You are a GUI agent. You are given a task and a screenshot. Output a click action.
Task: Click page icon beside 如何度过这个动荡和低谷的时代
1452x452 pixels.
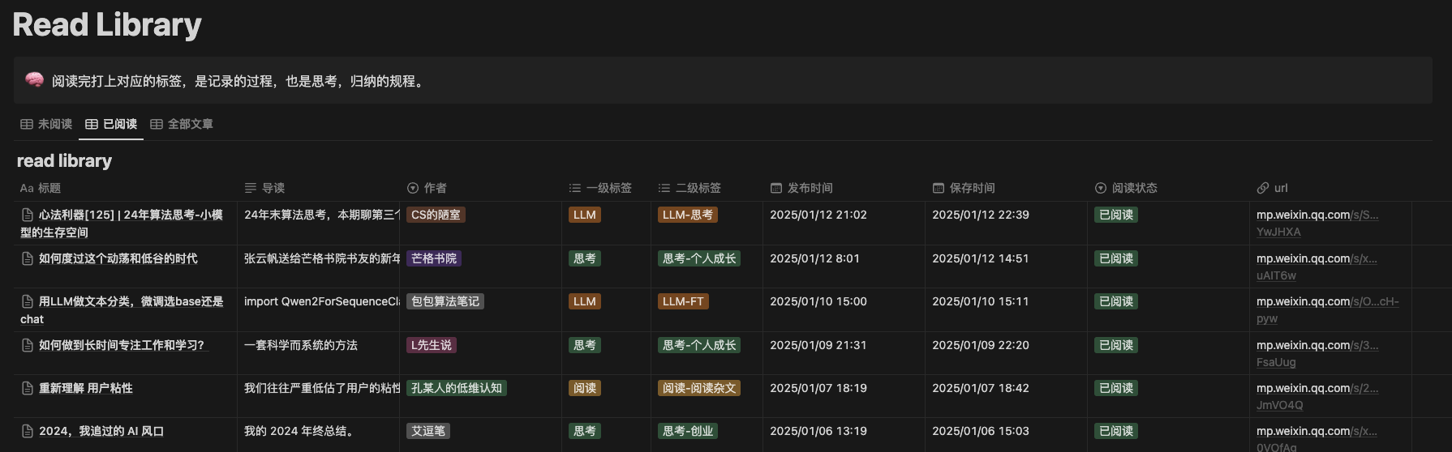click(x=28, y=259)
